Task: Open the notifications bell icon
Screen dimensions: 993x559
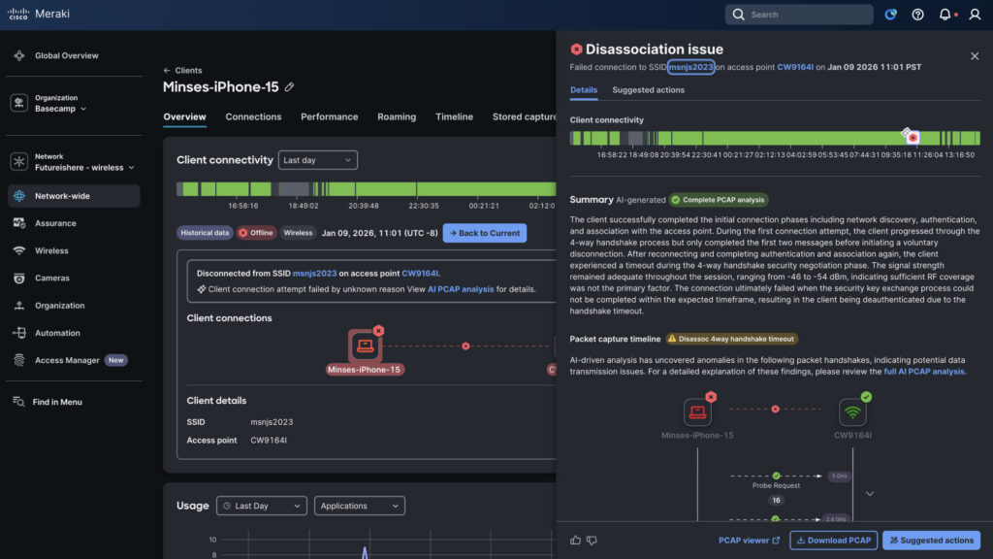Action: pyautogui.click(x=945, y=15)
